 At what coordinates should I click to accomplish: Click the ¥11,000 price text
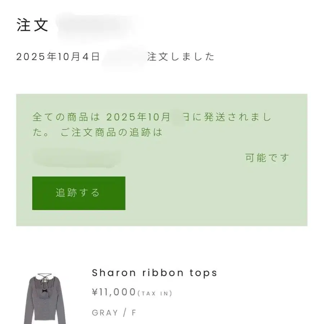[114, 292]
